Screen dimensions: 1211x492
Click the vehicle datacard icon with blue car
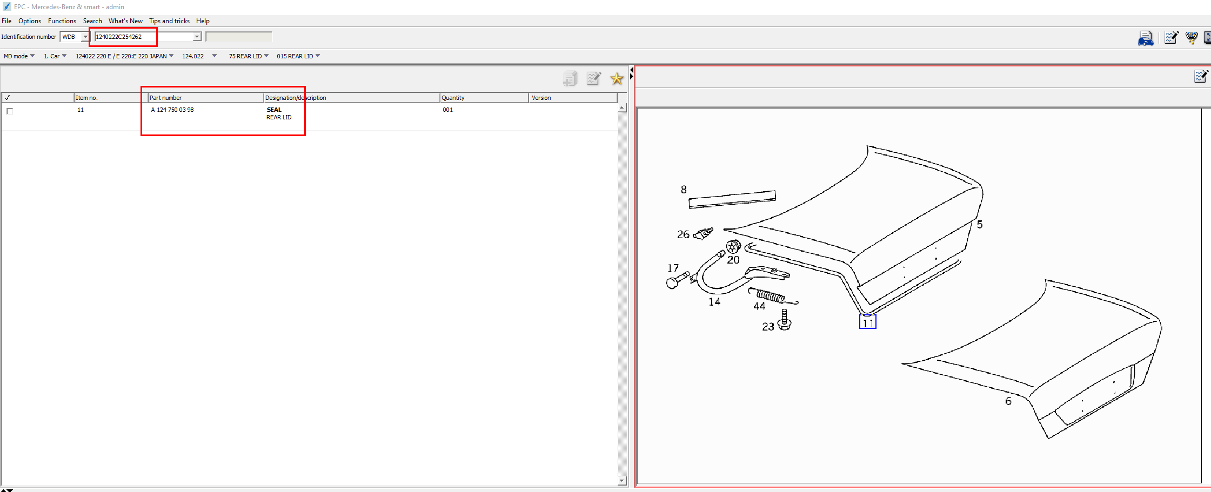pos(1145,38)
